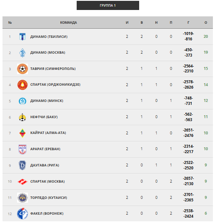Sort table by Команда column header
Screen dimensions: 215x223
[x=68, y=22]
